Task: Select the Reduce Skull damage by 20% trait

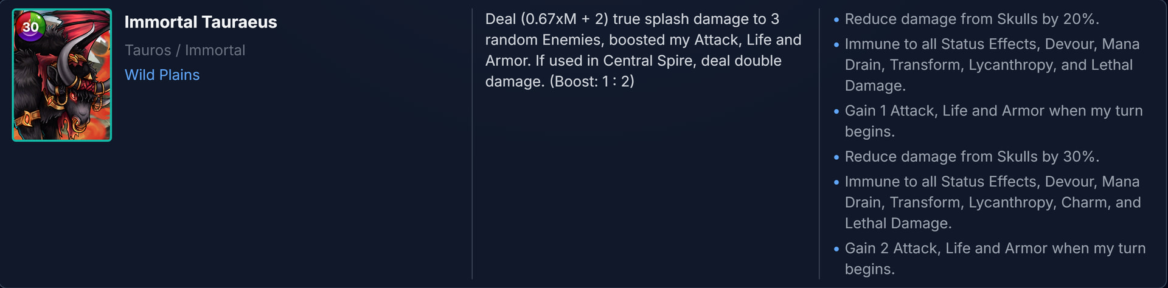Action: pos(972,19)
